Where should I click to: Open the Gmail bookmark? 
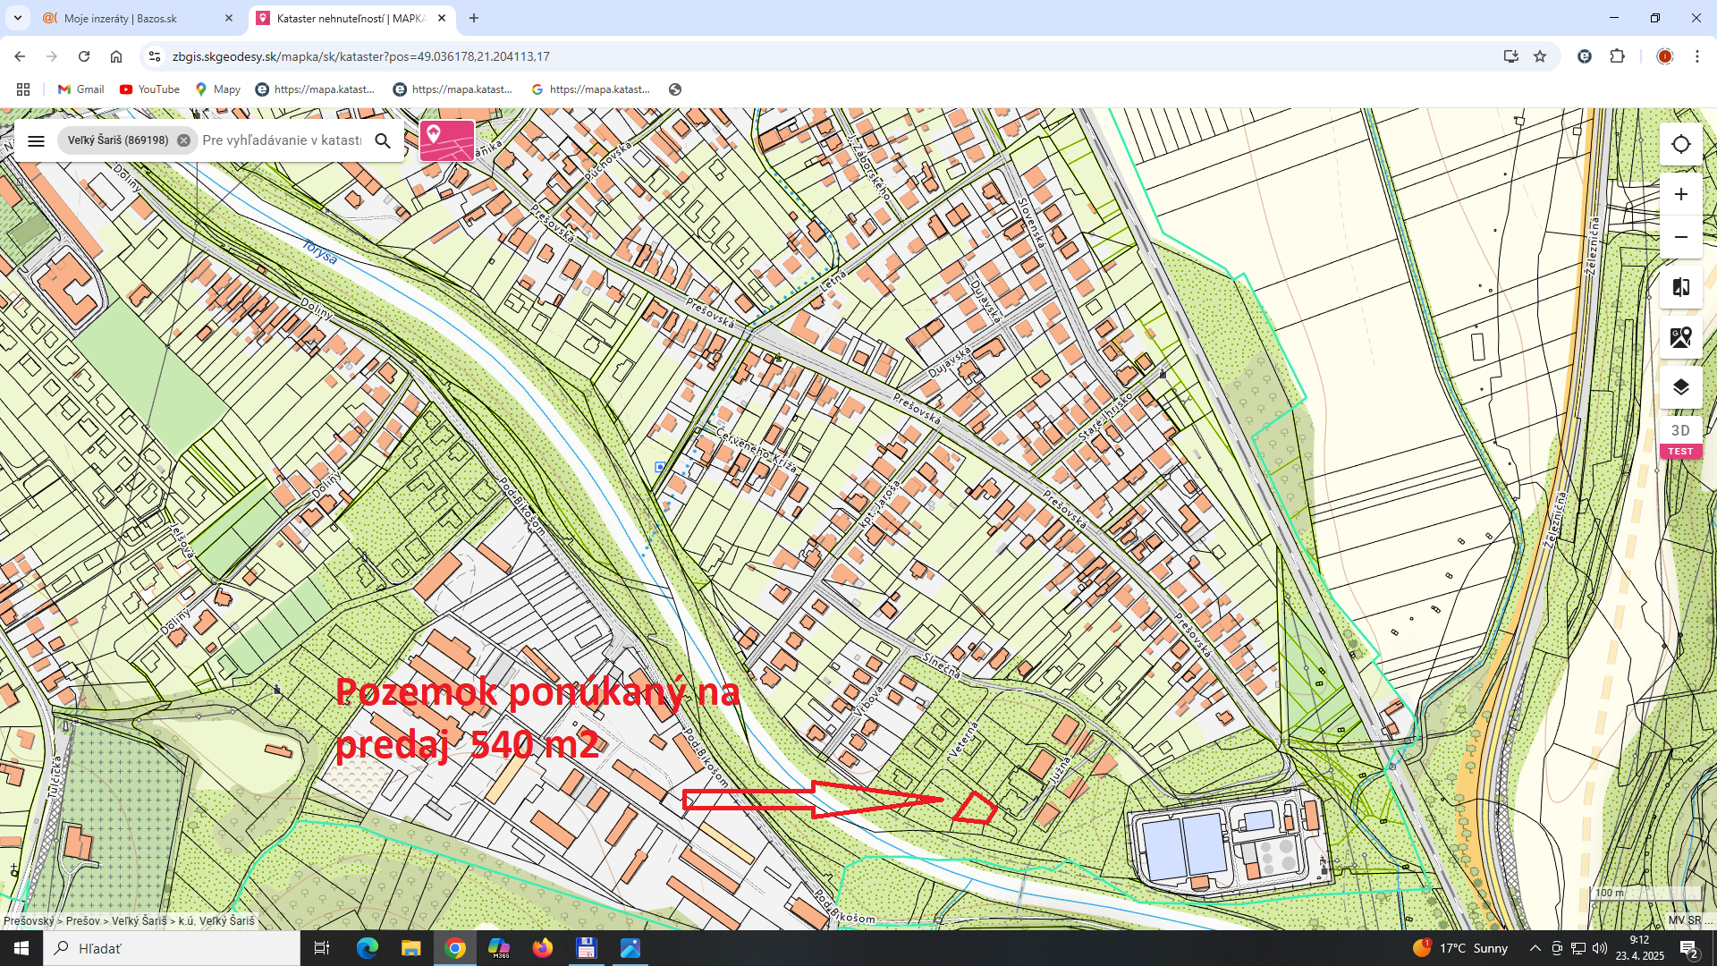[81, 89]
